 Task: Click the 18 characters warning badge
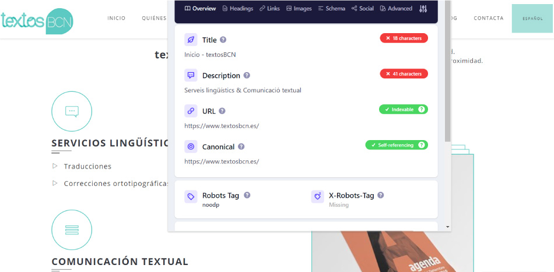point(404,38)
